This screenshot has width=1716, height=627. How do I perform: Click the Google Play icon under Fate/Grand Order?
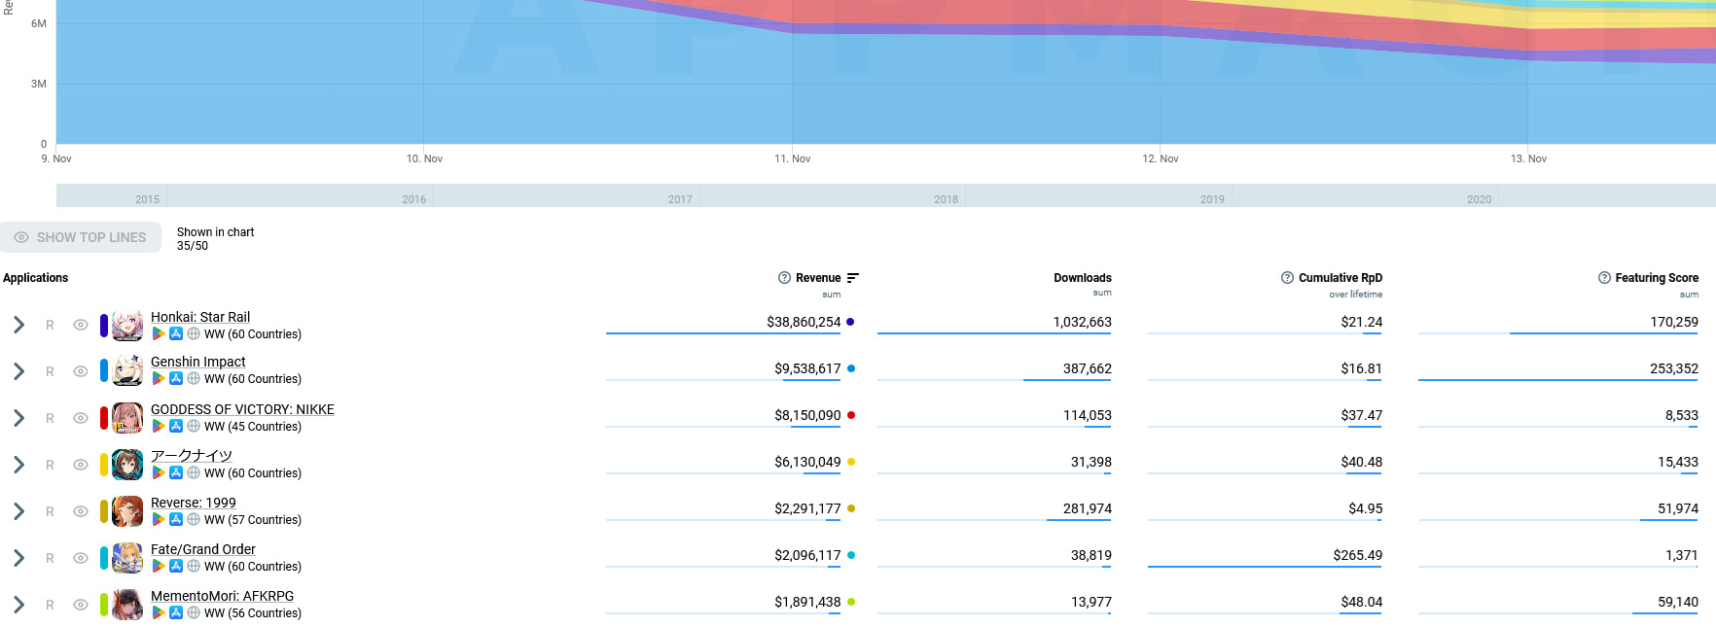click(158, 566)
